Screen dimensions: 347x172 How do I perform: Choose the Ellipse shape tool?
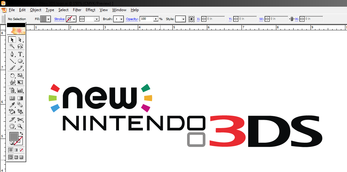(20, 61)
